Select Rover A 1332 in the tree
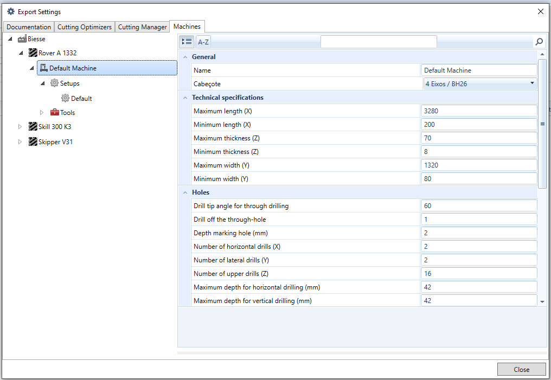The width and height of the screenshot is (551, 380). (x=57, y=53)
